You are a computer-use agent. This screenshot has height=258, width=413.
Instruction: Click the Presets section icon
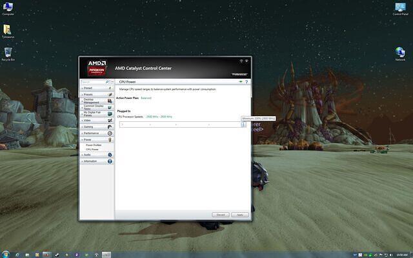[x=110, y=95]
